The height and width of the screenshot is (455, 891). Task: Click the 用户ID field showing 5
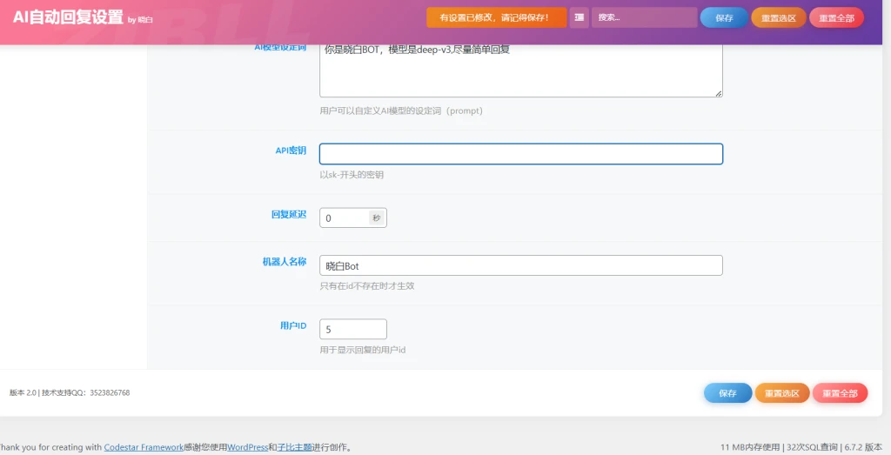[x=352, y=329]
